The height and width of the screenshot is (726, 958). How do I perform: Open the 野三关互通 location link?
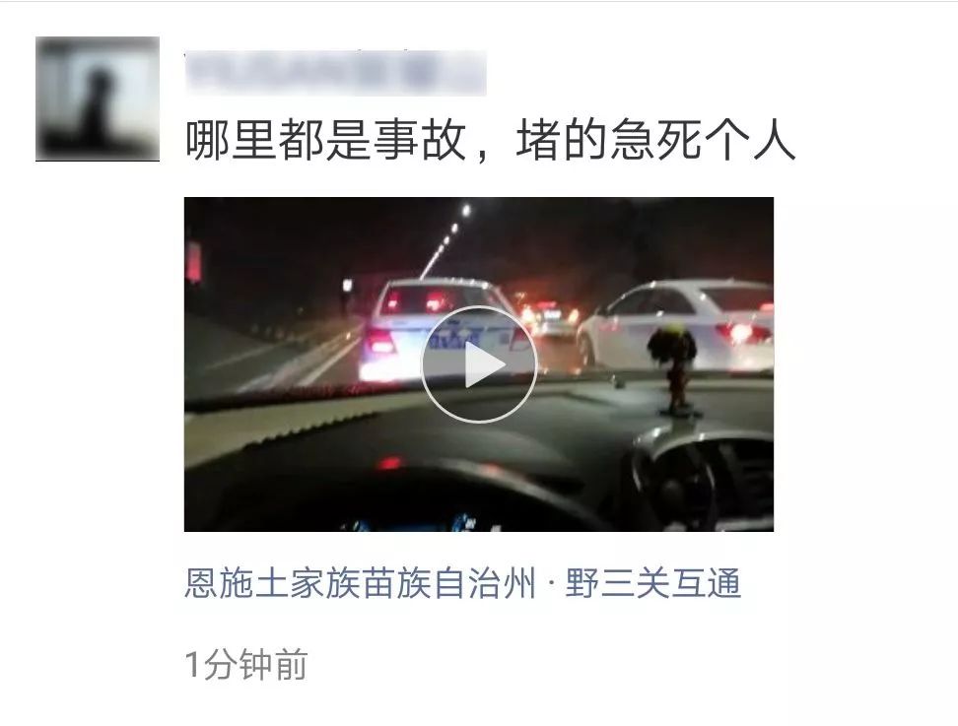653,582
